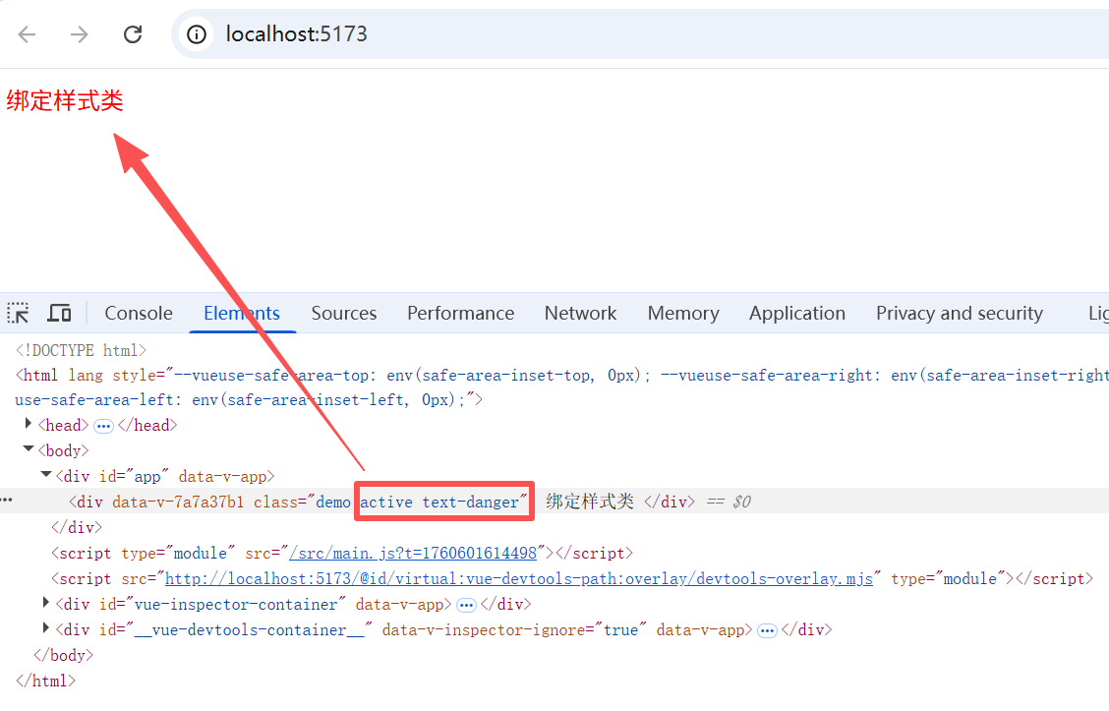Viewport: 1109px width, 711px height.
Task: Open the Sources tab
Action: pos(344,314)
